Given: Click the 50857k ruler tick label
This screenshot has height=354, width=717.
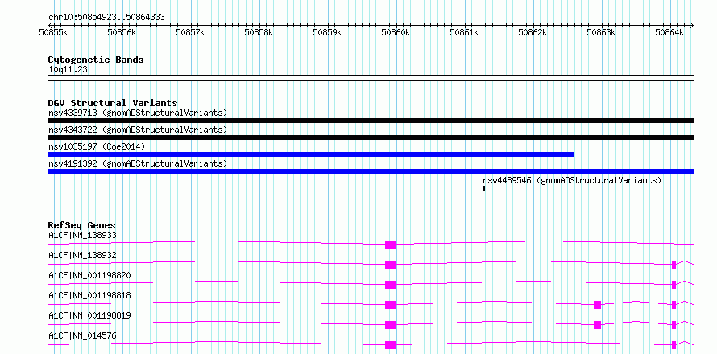Looking at the screenshot, I should click(x=191, y=32).
